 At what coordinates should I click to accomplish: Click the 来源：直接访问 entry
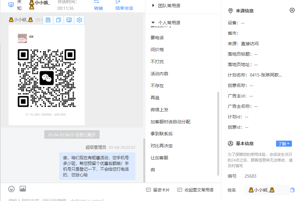[x=243, y=44]
